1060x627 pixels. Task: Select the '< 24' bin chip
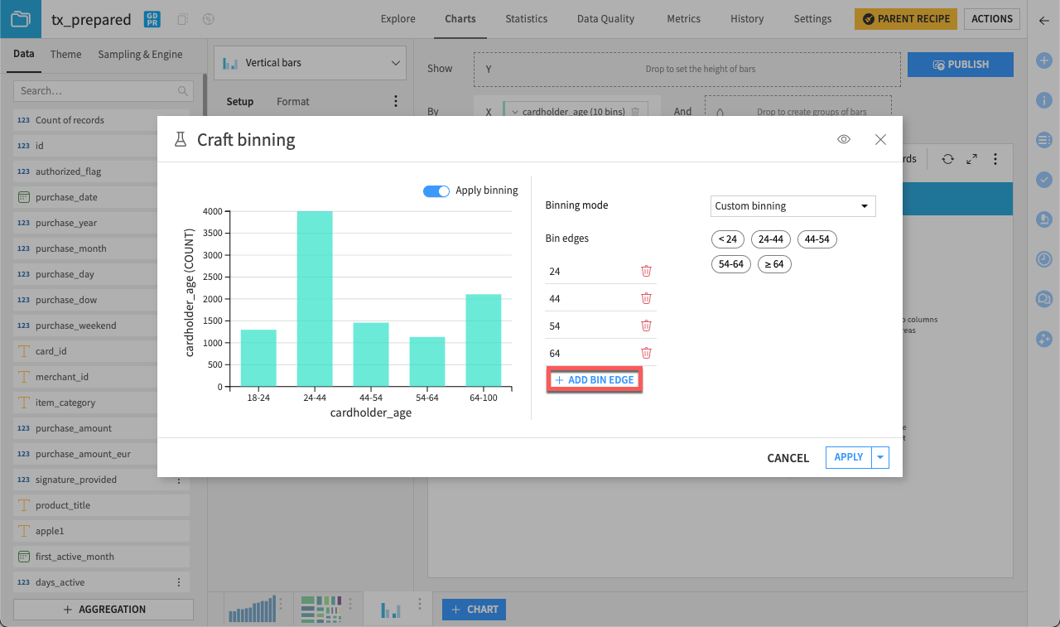(x=727, y=239)
